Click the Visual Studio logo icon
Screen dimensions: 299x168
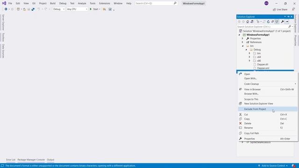tap(4, 3)
